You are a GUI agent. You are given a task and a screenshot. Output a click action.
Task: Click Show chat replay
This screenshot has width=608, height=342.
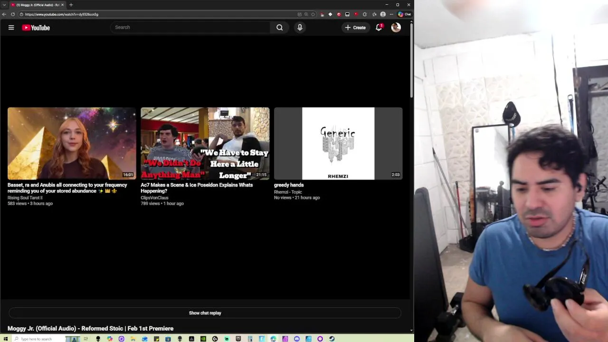(205, 313)
